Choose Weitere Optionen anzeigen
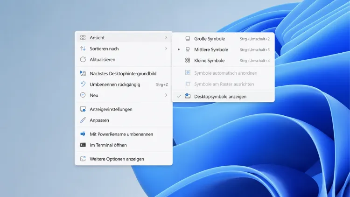The width and height of the screenshot is (350, 197). click(124, 159)
